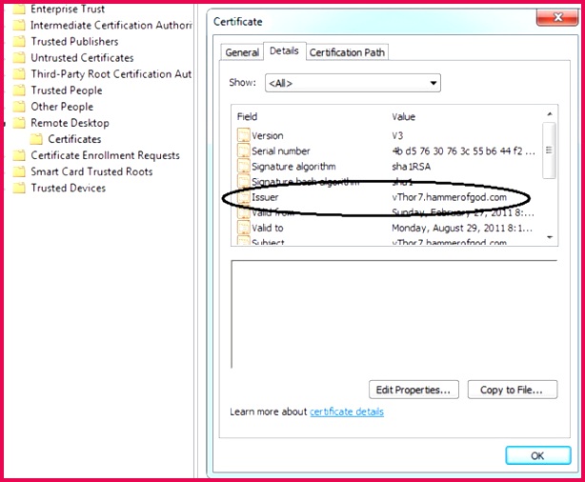Open the Certificates subfolder icon under Remote Desktop
The height and width of the screenshot is (482, 585).
36,139
